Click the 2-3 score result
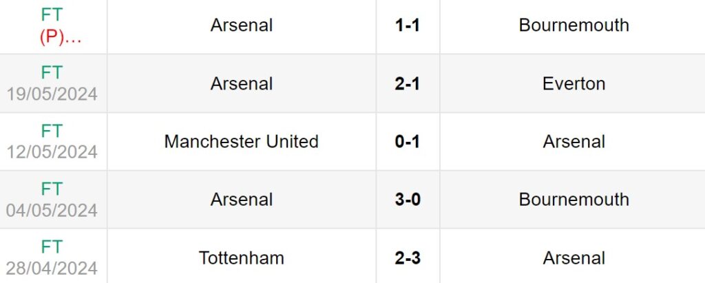The width and height of the screenshot is (705, 283). (x=408, y=258)
